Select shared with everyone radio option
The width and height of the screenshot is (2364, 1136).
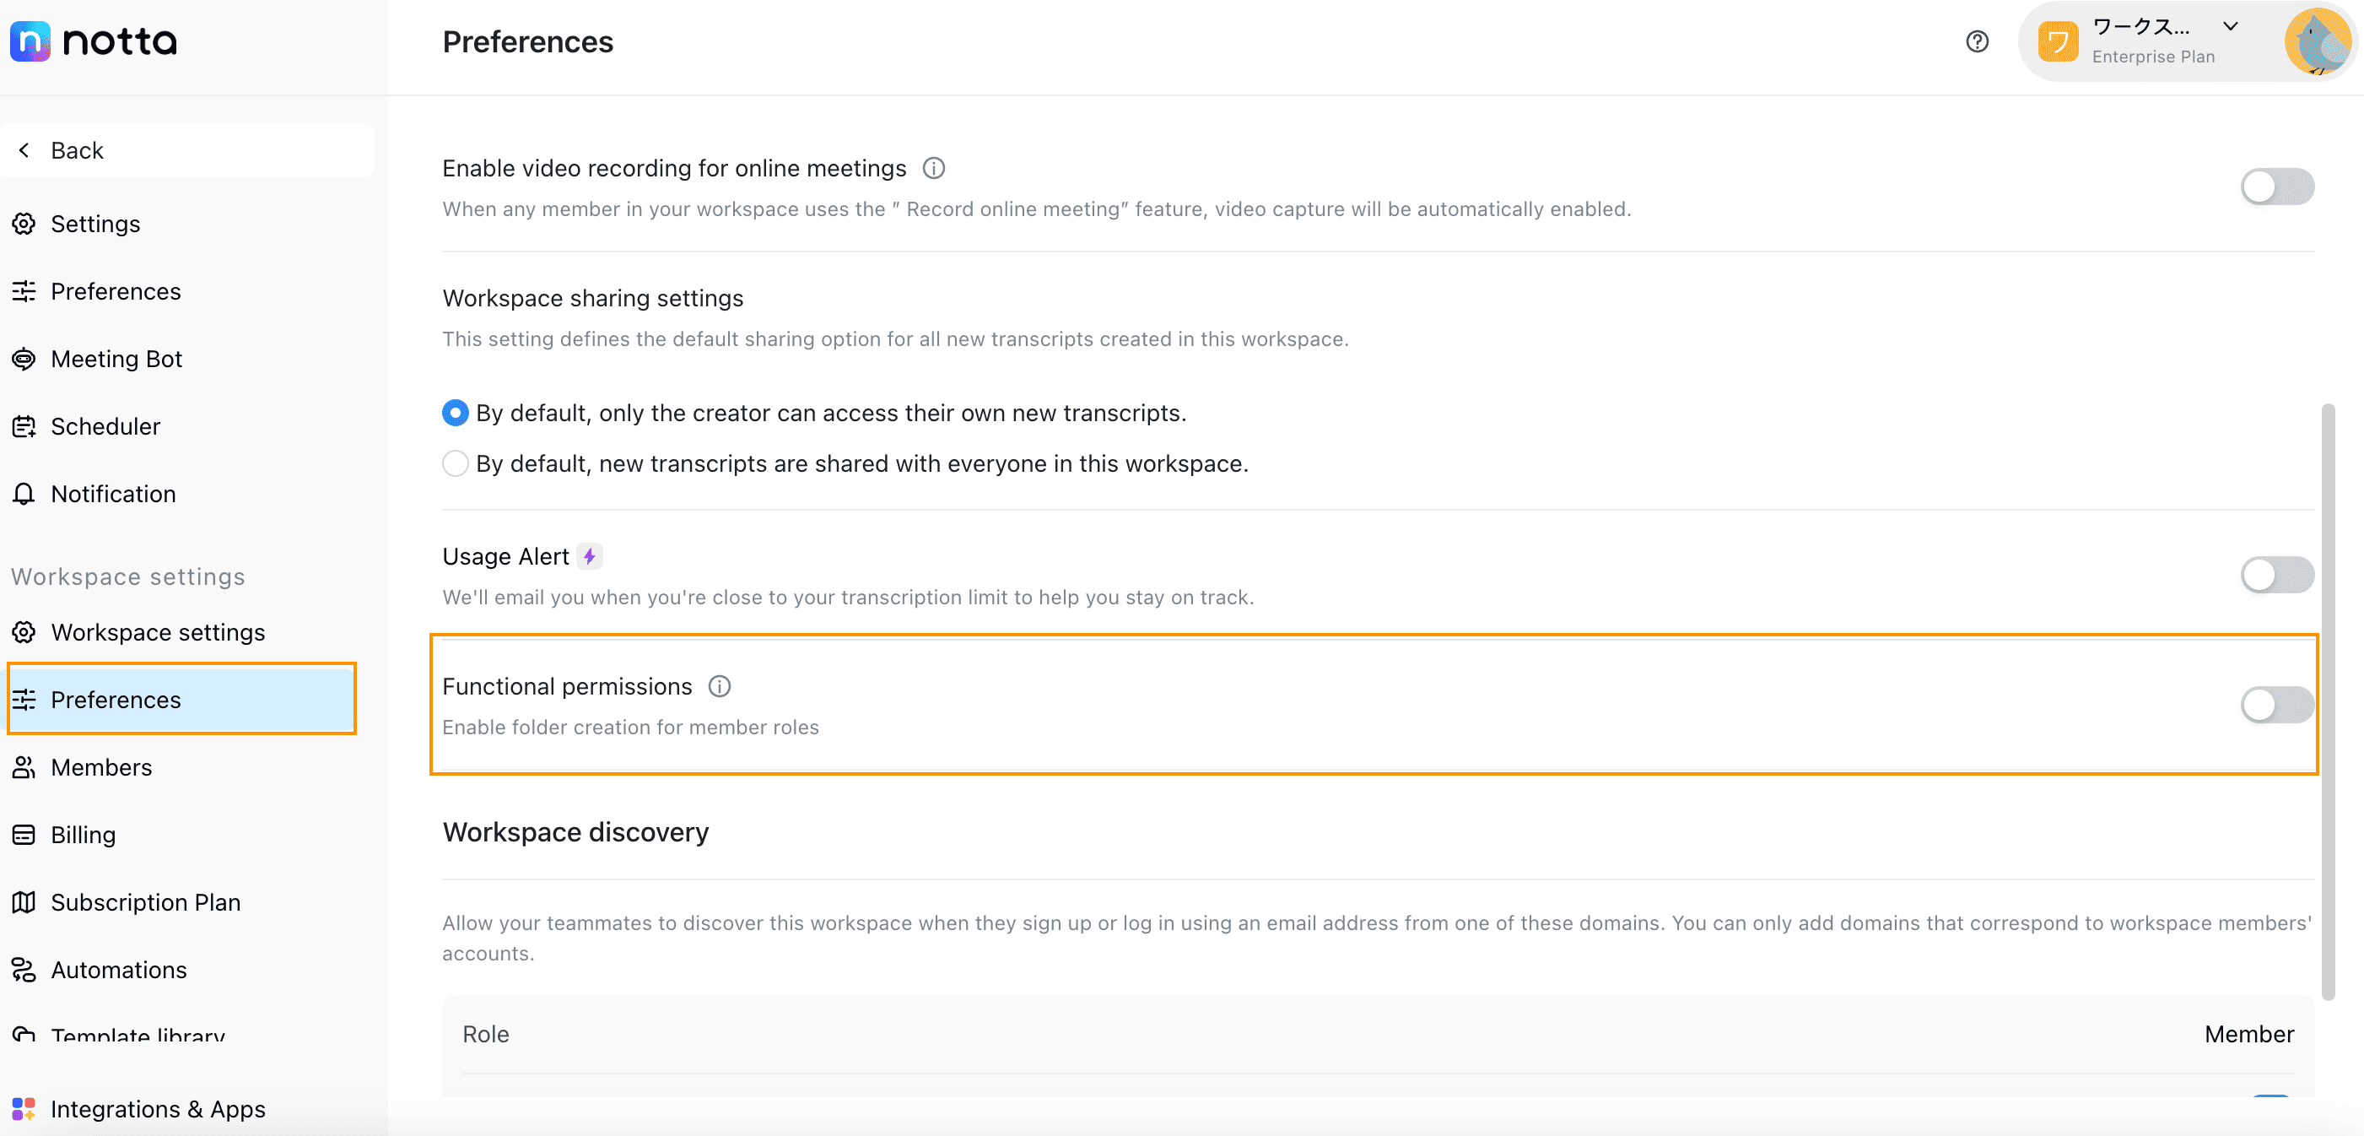pos(456,463)
